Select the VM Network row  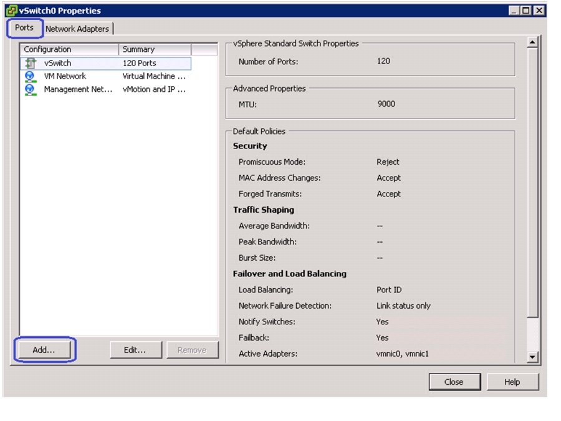pos(106,77)
